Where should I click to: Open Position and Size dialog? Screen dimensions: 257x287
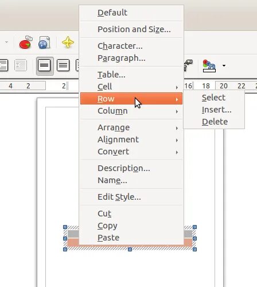point(131,29)
